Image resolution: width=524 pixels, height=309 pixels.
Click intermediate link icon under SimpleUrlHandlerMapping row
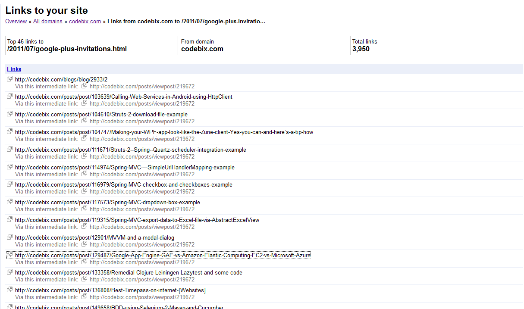(x=85, y=174)
